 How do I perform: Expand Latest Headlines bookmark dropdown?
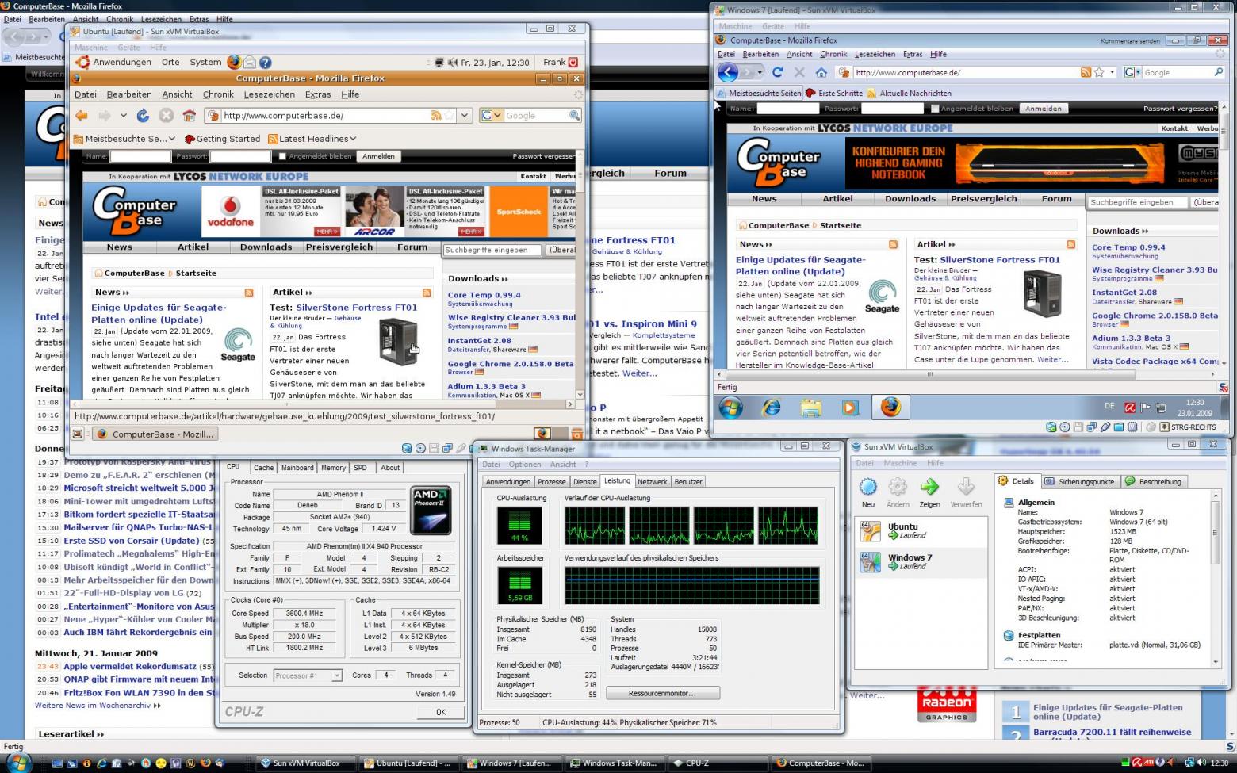pyautogui.click(x=312, y=138)
